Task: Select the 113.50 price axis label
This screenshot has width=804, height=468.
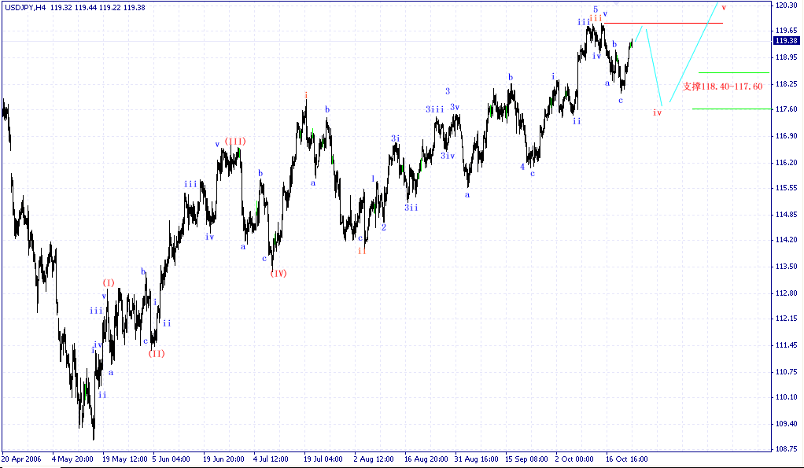Action: point(787,266)
